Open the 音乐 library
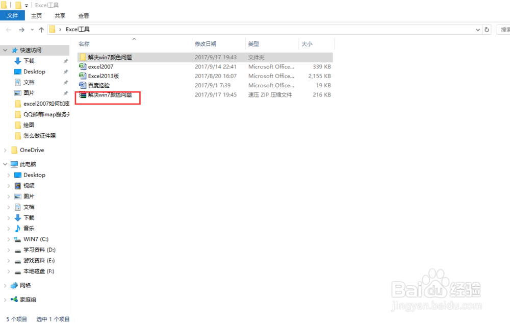 pyautogui.click(x=29, y=228)
